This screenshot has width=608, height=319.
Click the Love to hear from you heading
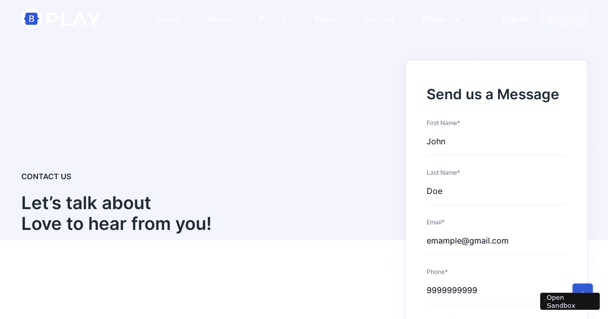coord(117,224)
